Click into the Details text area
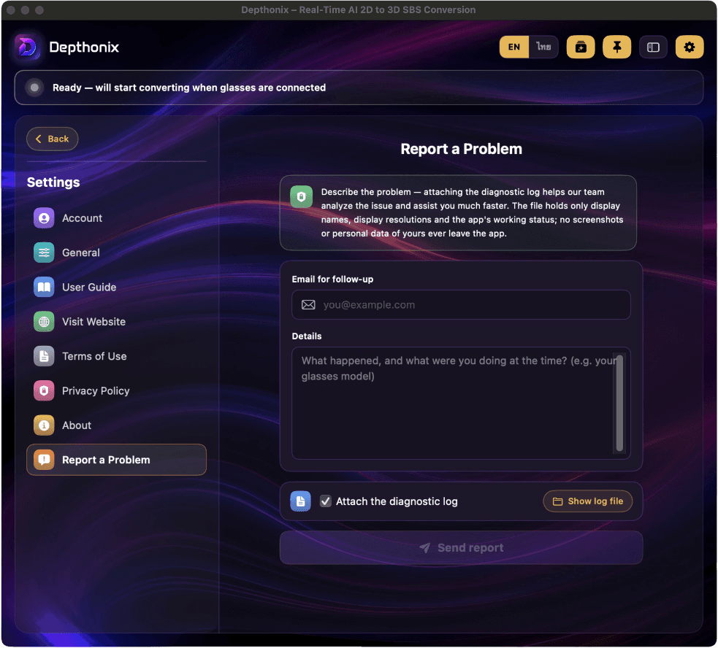Viewport: 718px width, 648px height. [461, 403]
